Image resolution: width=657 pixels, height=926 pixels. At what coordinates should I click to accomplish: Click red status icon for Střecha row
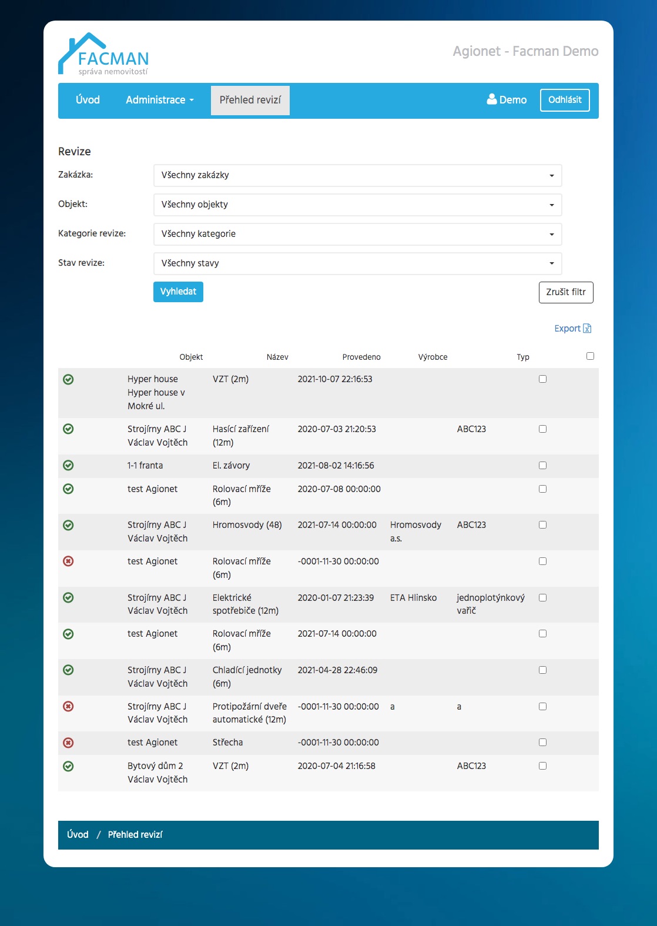coord(68,743)
